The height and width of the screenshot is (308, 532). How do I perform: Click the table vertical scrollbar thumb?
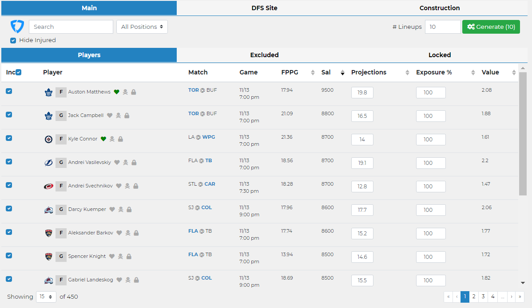[523, 133]
